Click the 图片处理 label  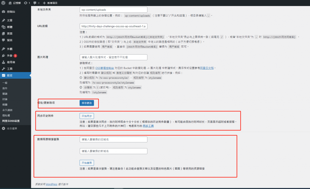tap(43, 57)
